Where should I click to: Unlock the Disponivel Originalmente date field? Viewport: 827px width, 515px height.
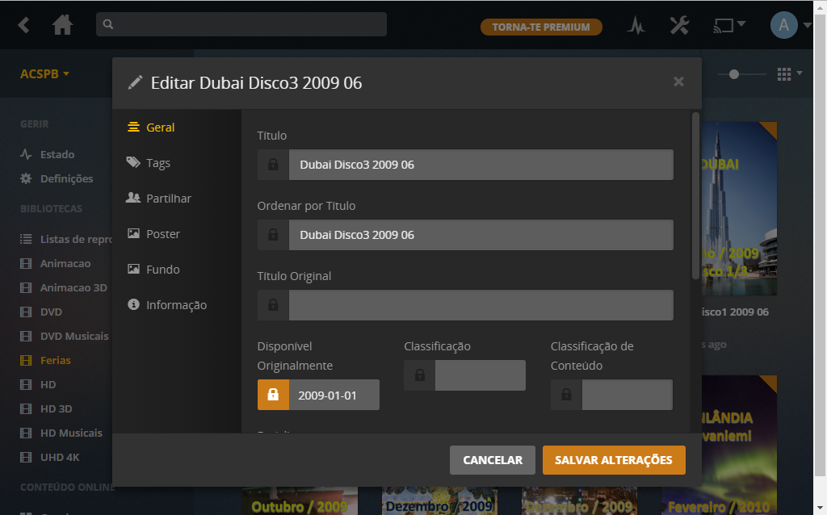tap(273, 396)
